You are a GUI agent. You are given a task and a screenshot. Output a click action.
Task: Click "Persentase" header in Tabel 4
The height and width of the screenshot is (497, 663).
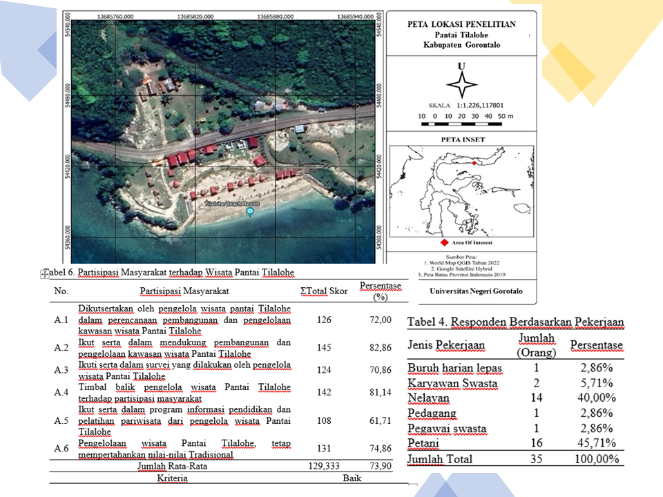(x=597, y=345)
